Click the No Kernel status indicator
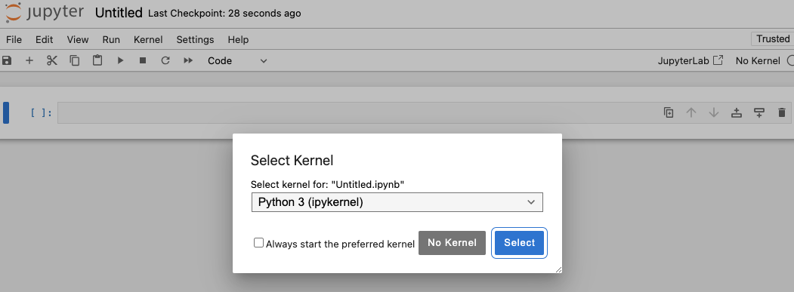794x292 pixels. (758, 60)
